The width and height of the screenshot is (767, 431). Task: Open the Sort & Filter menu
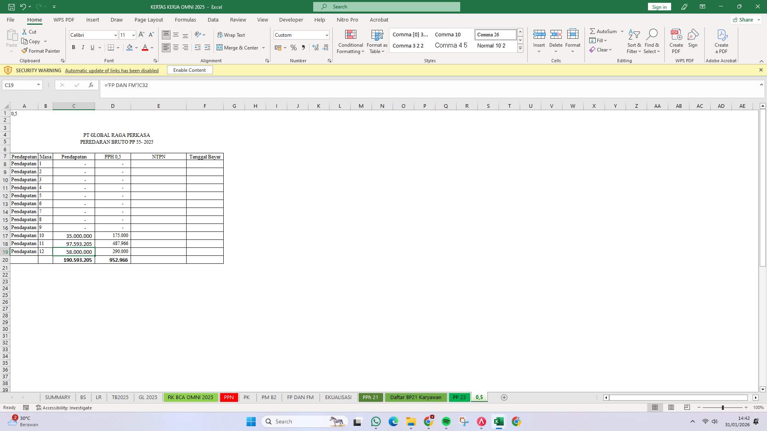tap(634, 42)
